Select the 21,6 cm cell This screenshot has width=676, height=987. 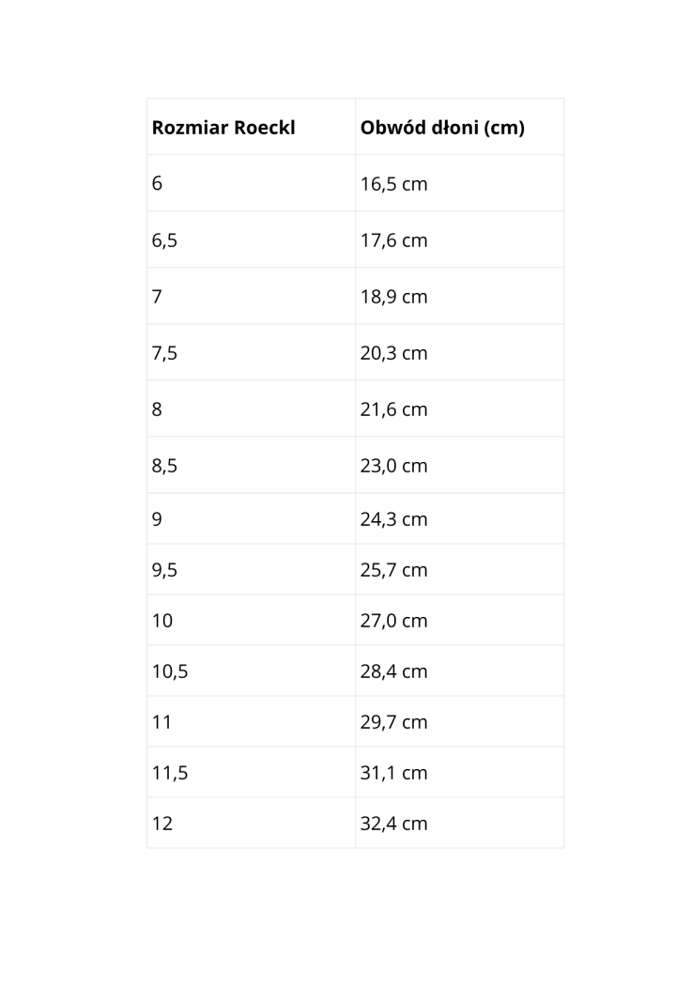tap(393, 409)
